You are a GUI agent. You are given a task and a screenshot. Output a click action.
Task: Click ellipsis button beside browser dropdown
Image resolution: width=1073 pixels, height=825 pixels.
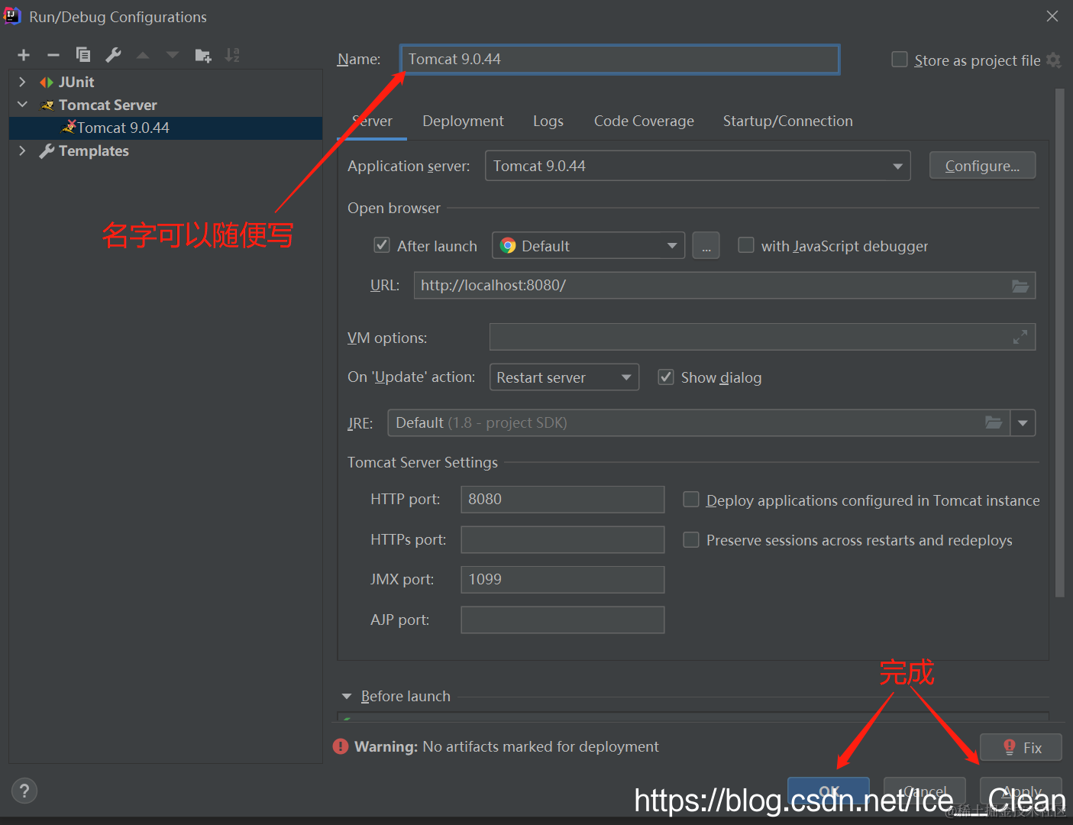[x=706, y=246]
